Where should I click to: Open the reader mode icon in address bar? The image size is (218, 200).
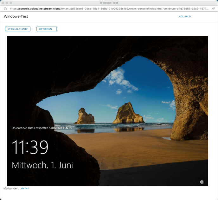213,9
